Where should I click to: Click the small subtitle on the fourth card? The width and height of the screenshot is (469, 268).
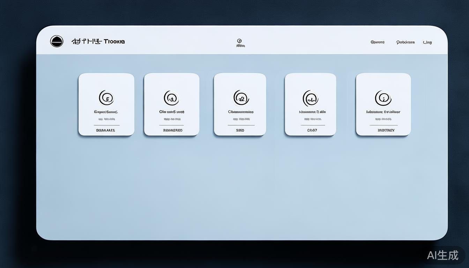[x=310, y=119]
